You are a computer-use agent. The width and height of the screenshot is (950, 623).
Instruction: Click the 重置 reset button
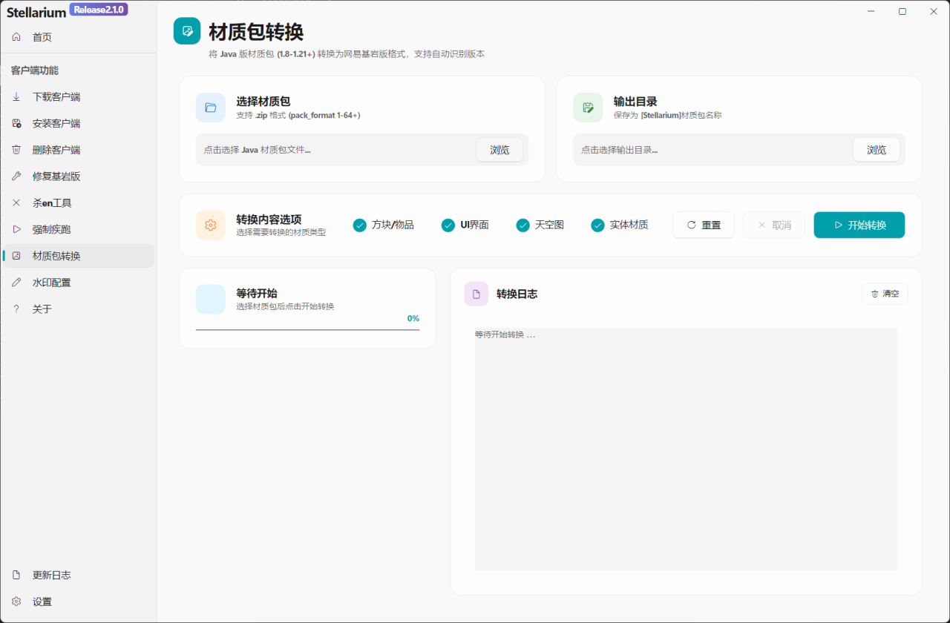tap(703, 225)
